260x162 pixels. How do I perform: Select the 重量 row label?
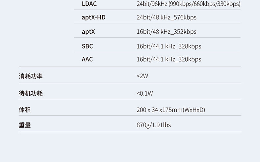25,125
